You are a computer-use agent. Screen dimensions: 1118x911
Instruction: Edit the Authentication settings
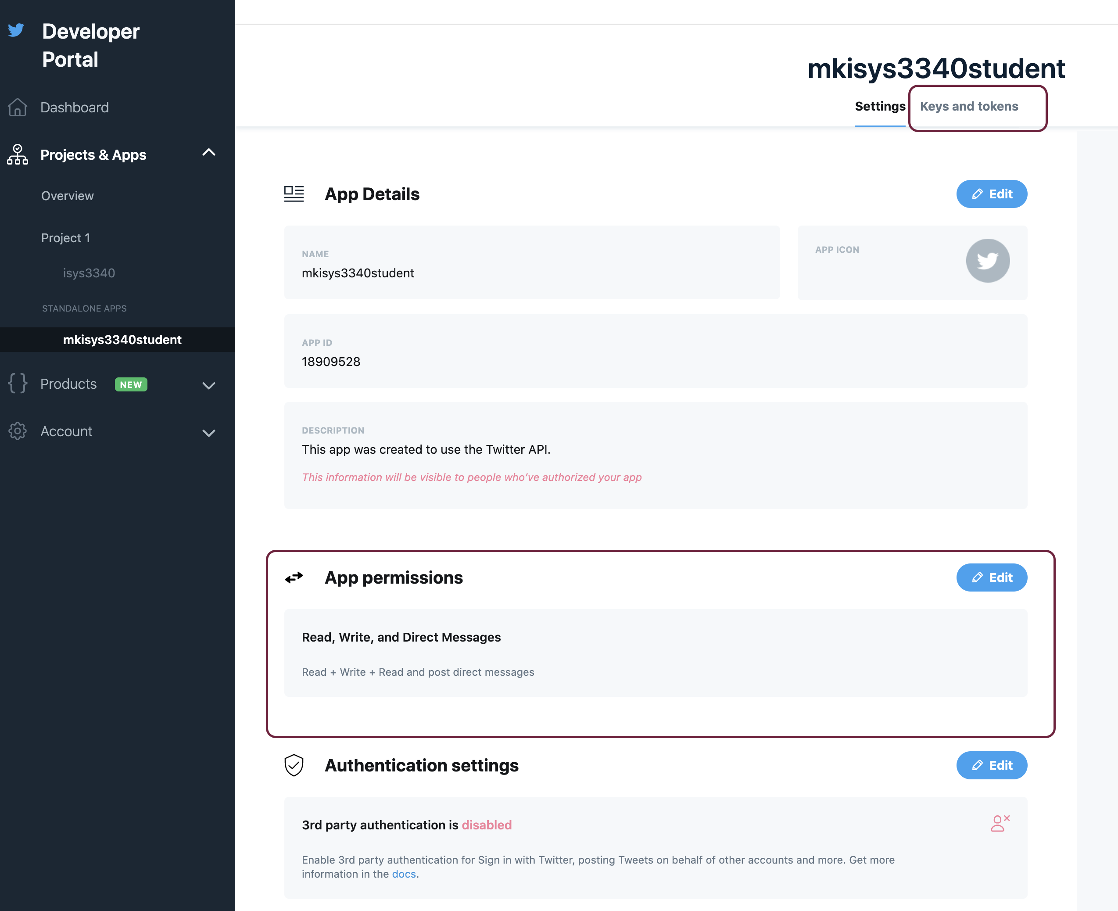(991, 765)
